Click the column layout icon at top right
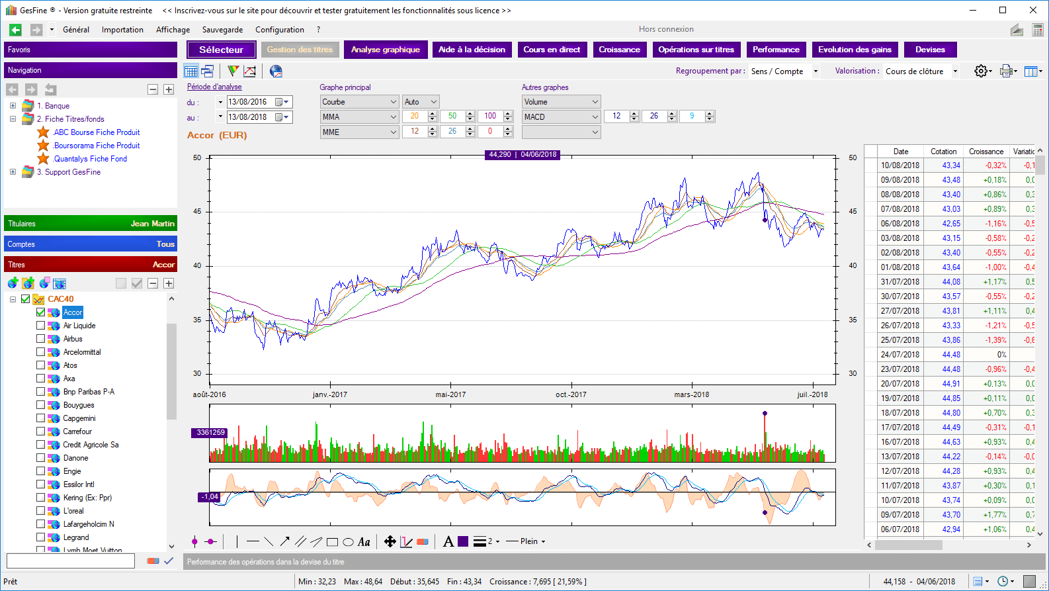 1030,71
